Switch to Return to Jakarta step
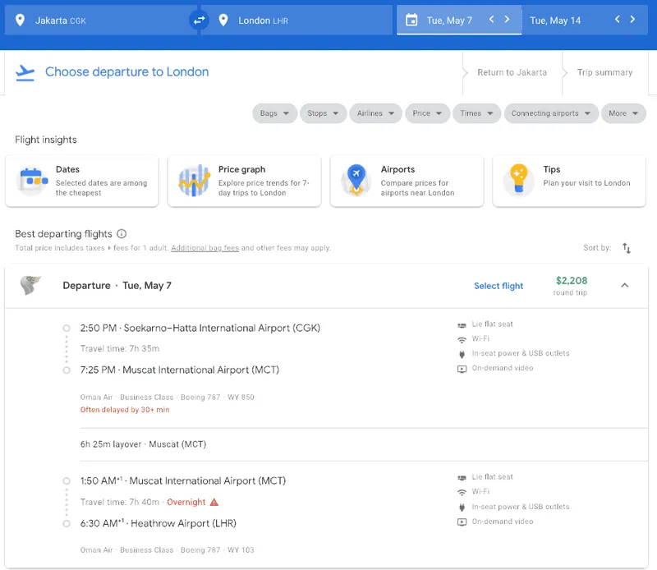This screenshot has height=570, width=657. (x=512, y=72)
